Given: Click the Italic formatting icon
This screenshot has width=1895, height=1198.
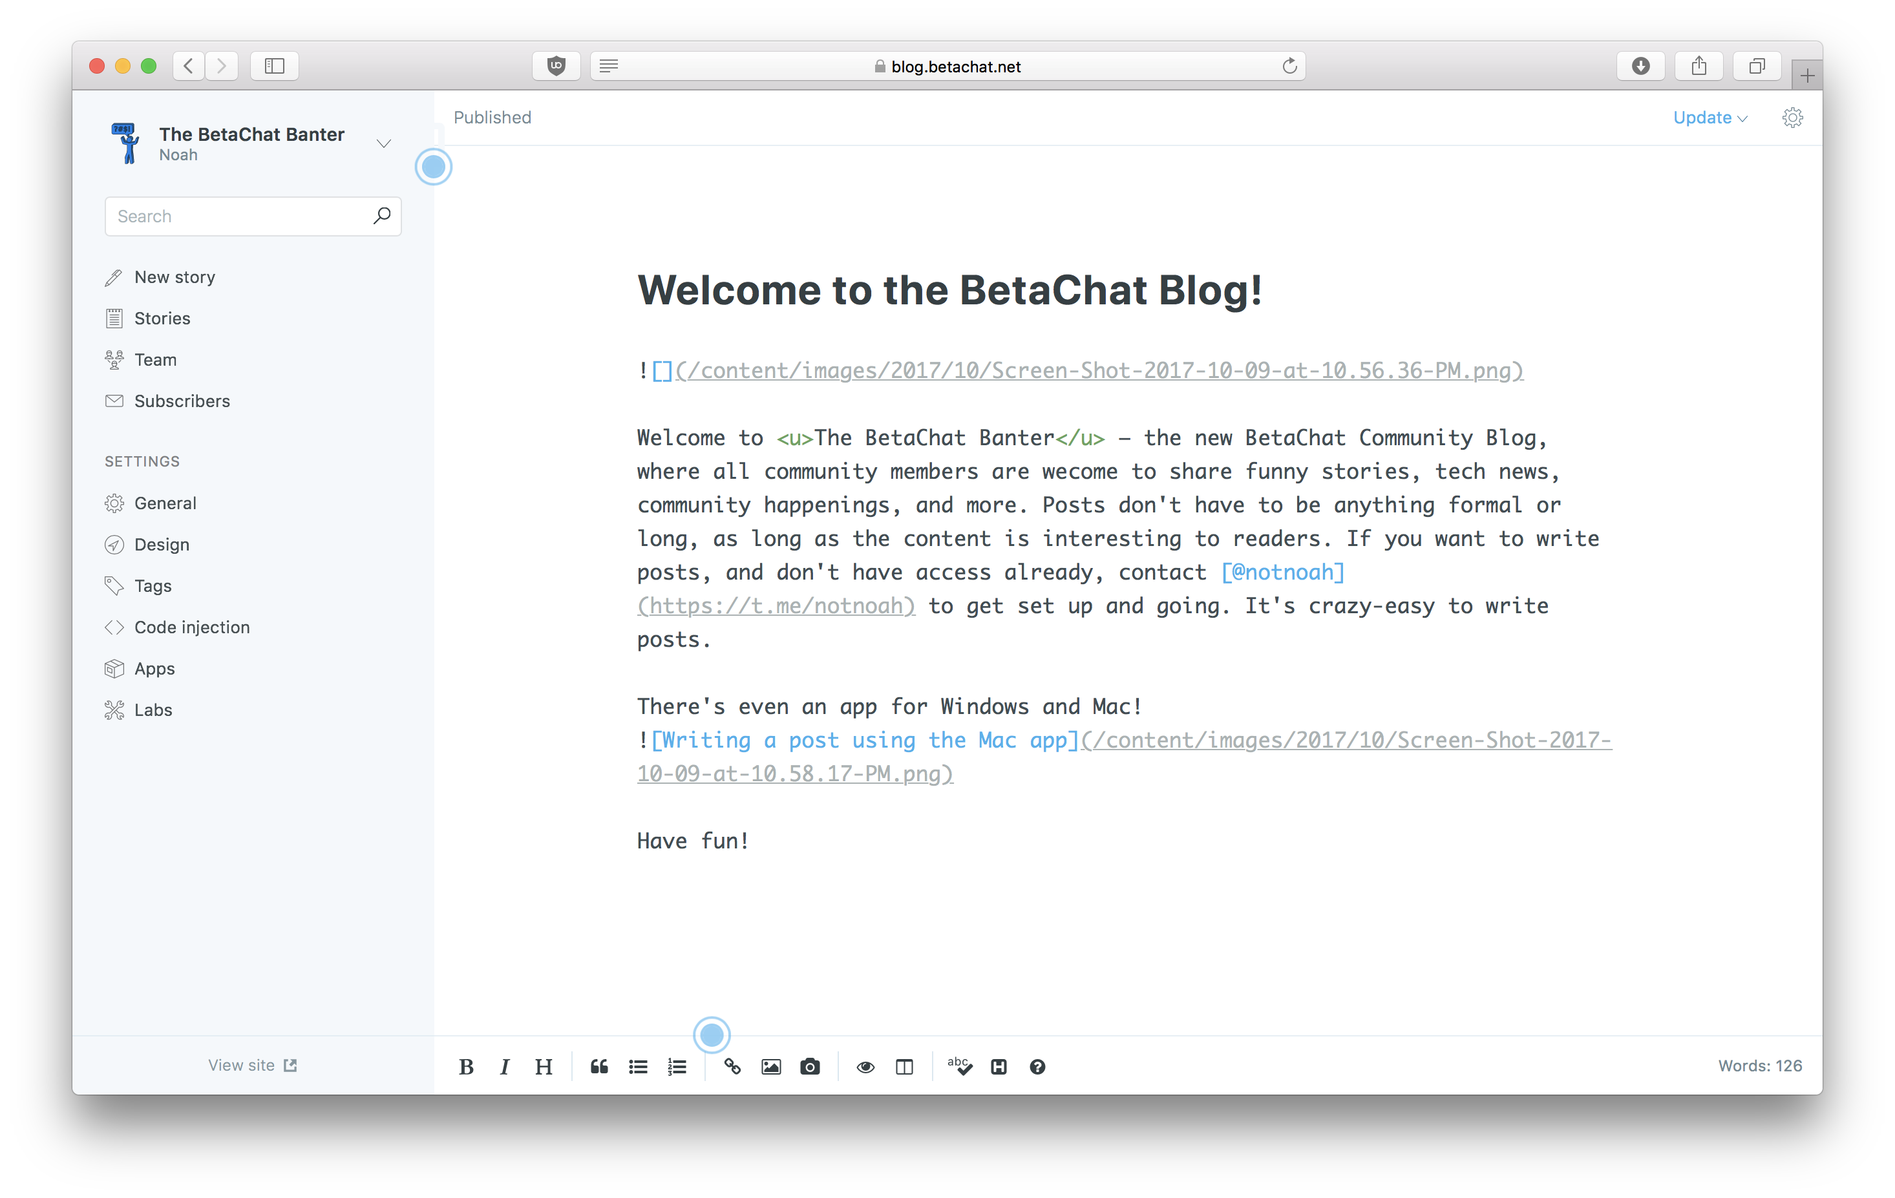Looking at the screenshot, I should pyautogui.click(x=505, y=1064).
